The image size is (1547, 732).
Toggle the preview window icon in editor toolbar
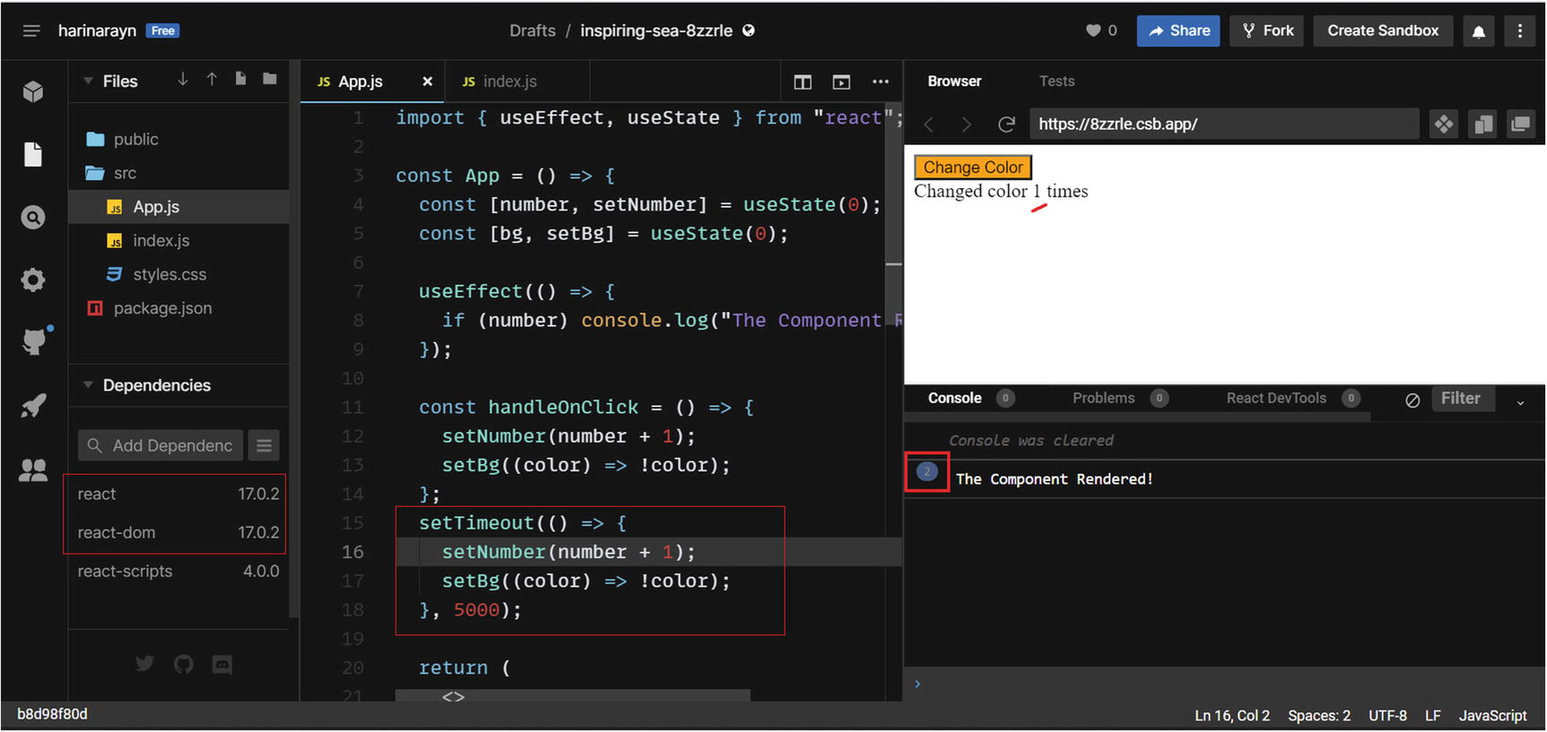click(x=841, y=82)
